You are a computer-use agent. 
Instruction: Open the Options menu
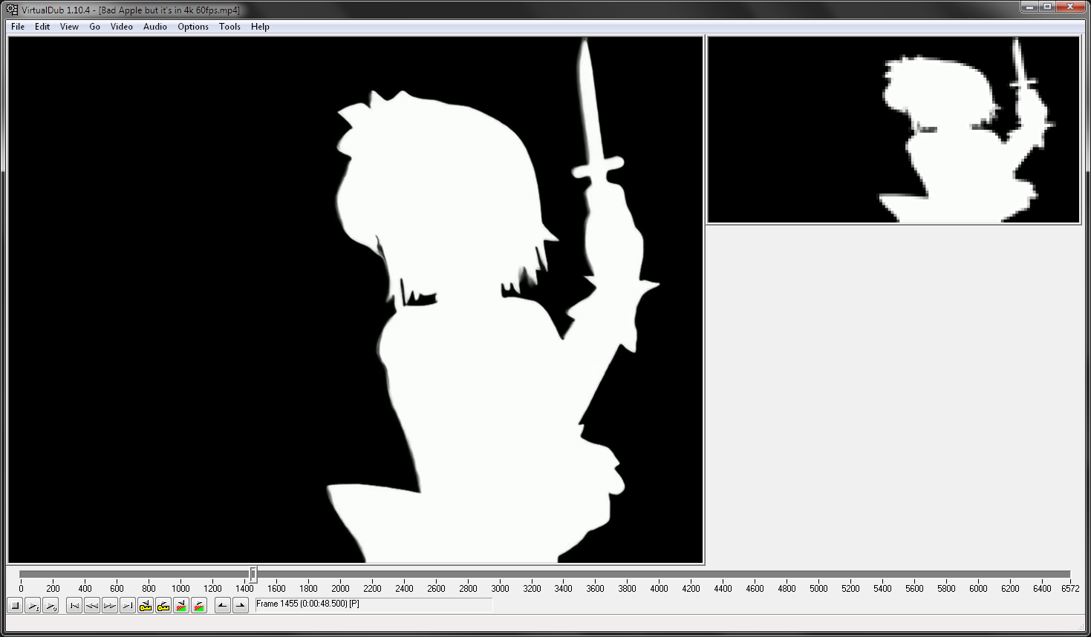(193, 27)
